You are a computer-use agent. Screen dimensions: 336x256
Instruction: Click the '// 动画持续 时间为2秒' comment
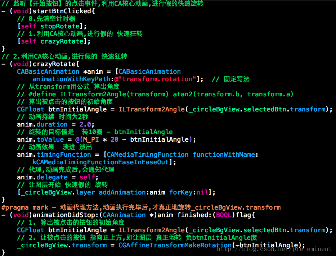click(x=53, y=117)
